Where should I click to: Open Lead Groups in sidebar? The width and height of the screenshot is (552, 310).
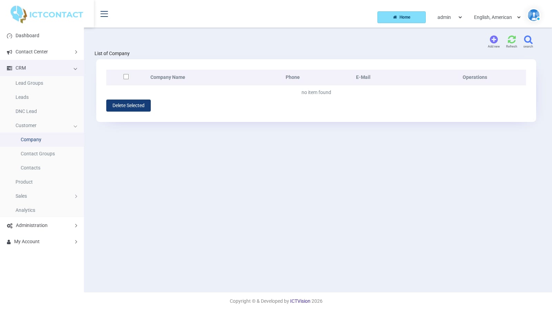[29, 83]
